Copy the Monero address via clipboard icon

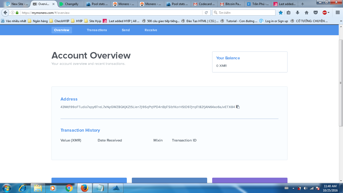(238, 107)
